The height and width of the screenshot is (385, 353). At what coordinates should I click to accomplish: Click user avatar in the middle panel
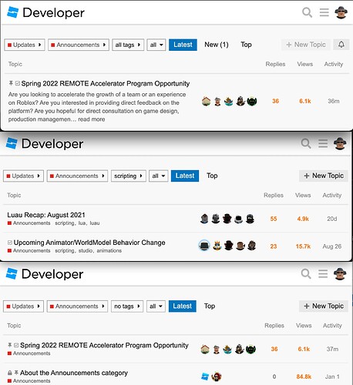340,143
